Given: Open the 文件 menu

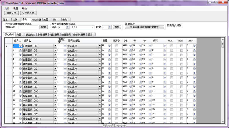Looking at the screenshot, I should click(x=7, y=8).
